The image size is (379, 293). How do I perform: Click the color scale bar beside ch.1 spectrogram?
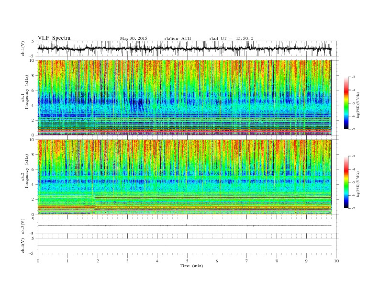coord(346,103)
